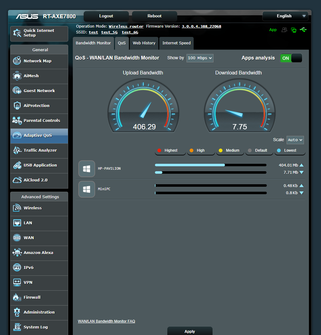The width and height of the screenshot is (321, 335).
Task: Click the Apply button
Action: [x=190, y=331]
